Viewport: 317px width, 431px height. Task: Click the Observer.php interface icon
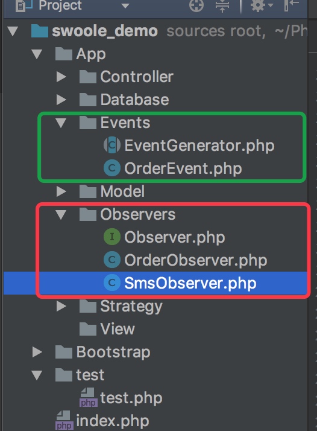tap(111, 237)
